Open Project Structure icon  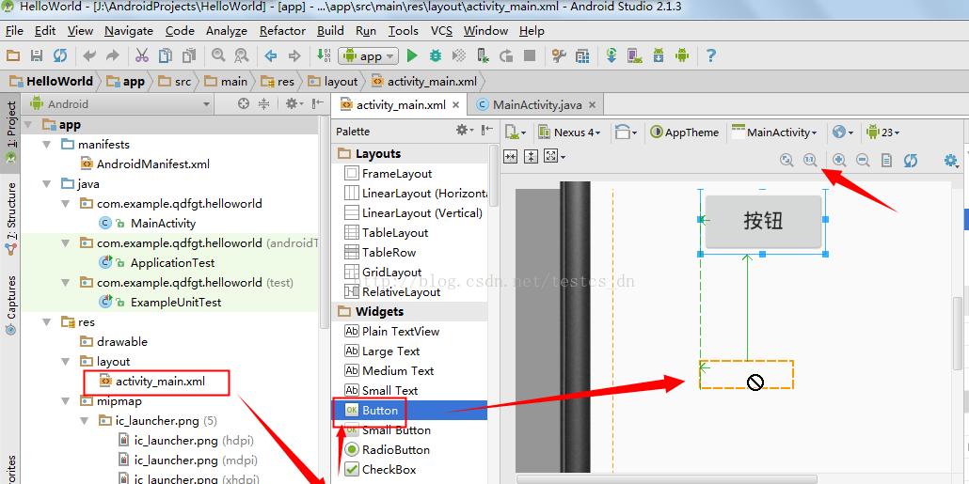coord(559,55)
